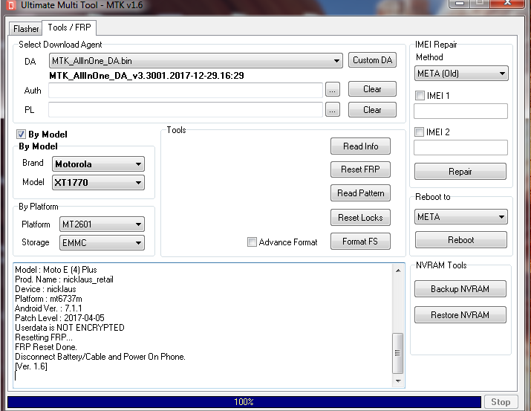Click the PL browse (...) button

click(333, 110)
